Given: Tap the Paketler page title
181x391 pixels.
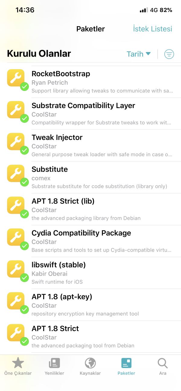Looking at the screenshot, I should tap(91, 29).
